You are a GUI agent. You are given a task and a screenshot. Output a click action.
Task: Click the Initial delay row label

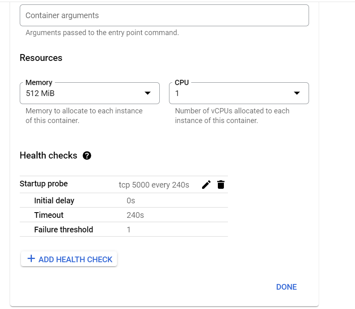(54, 200)
